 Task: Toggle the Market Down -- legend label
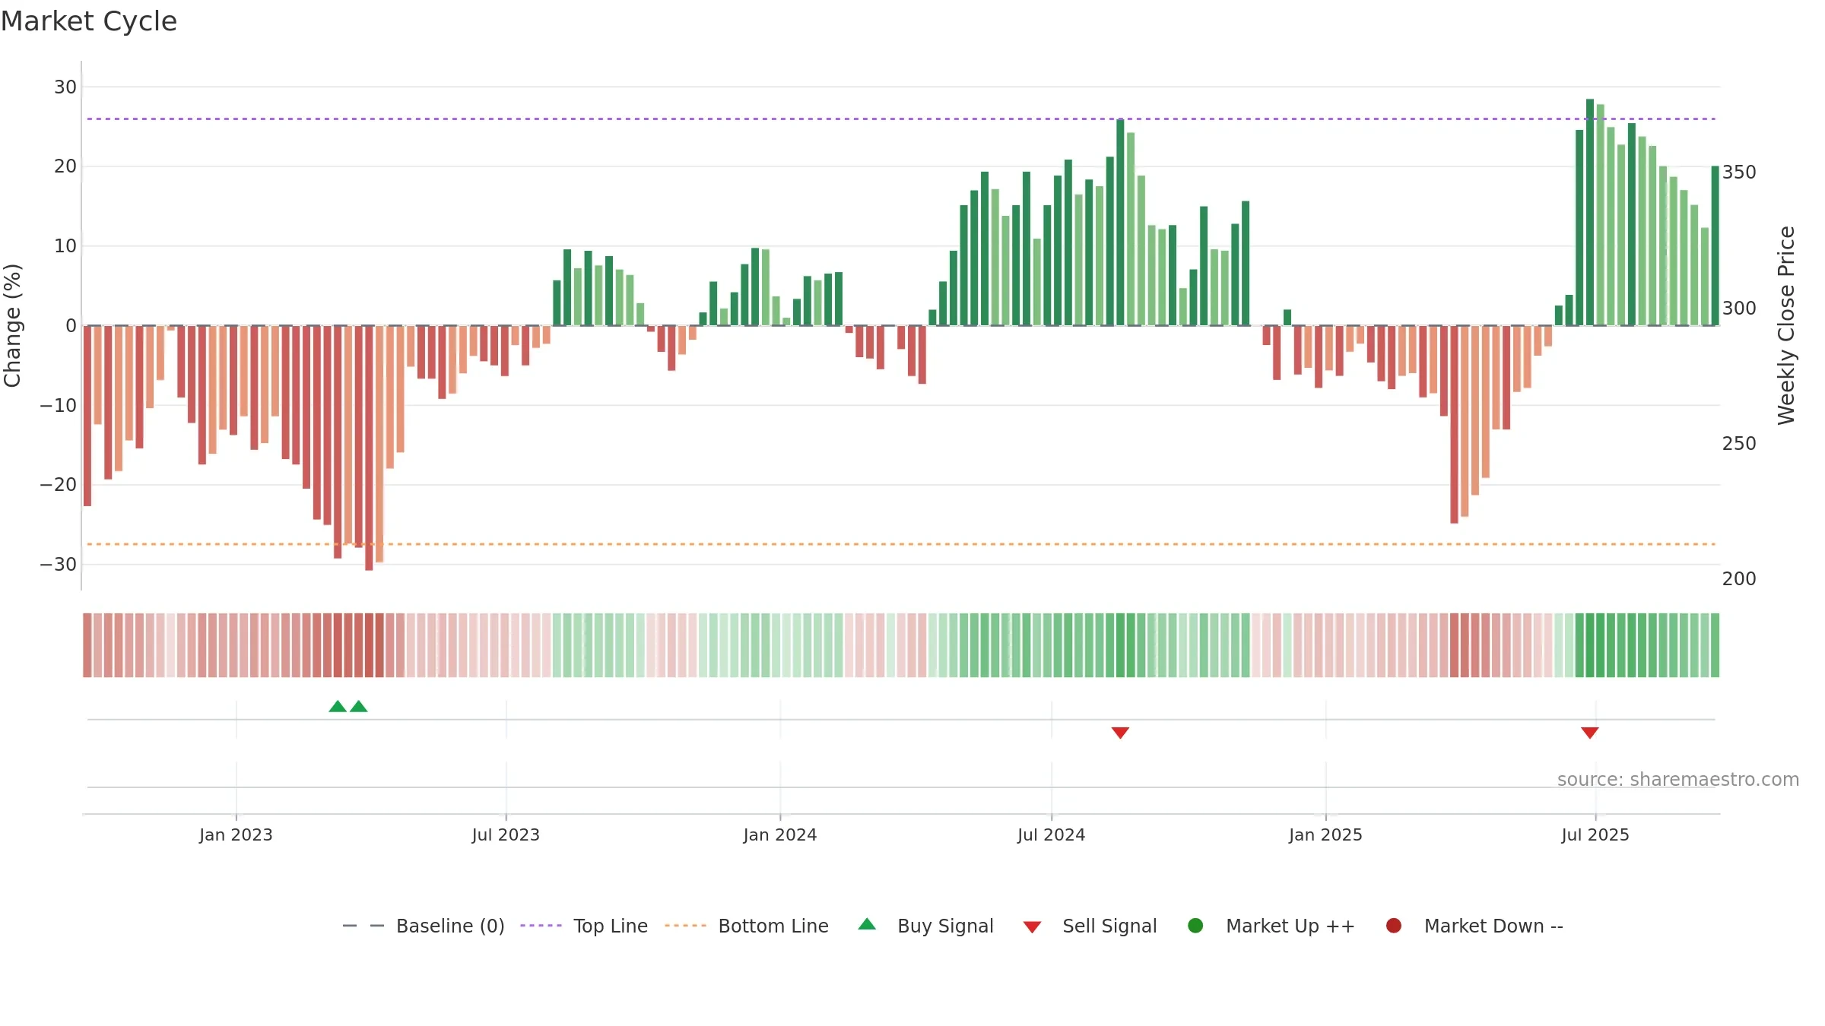[1493, 926]
